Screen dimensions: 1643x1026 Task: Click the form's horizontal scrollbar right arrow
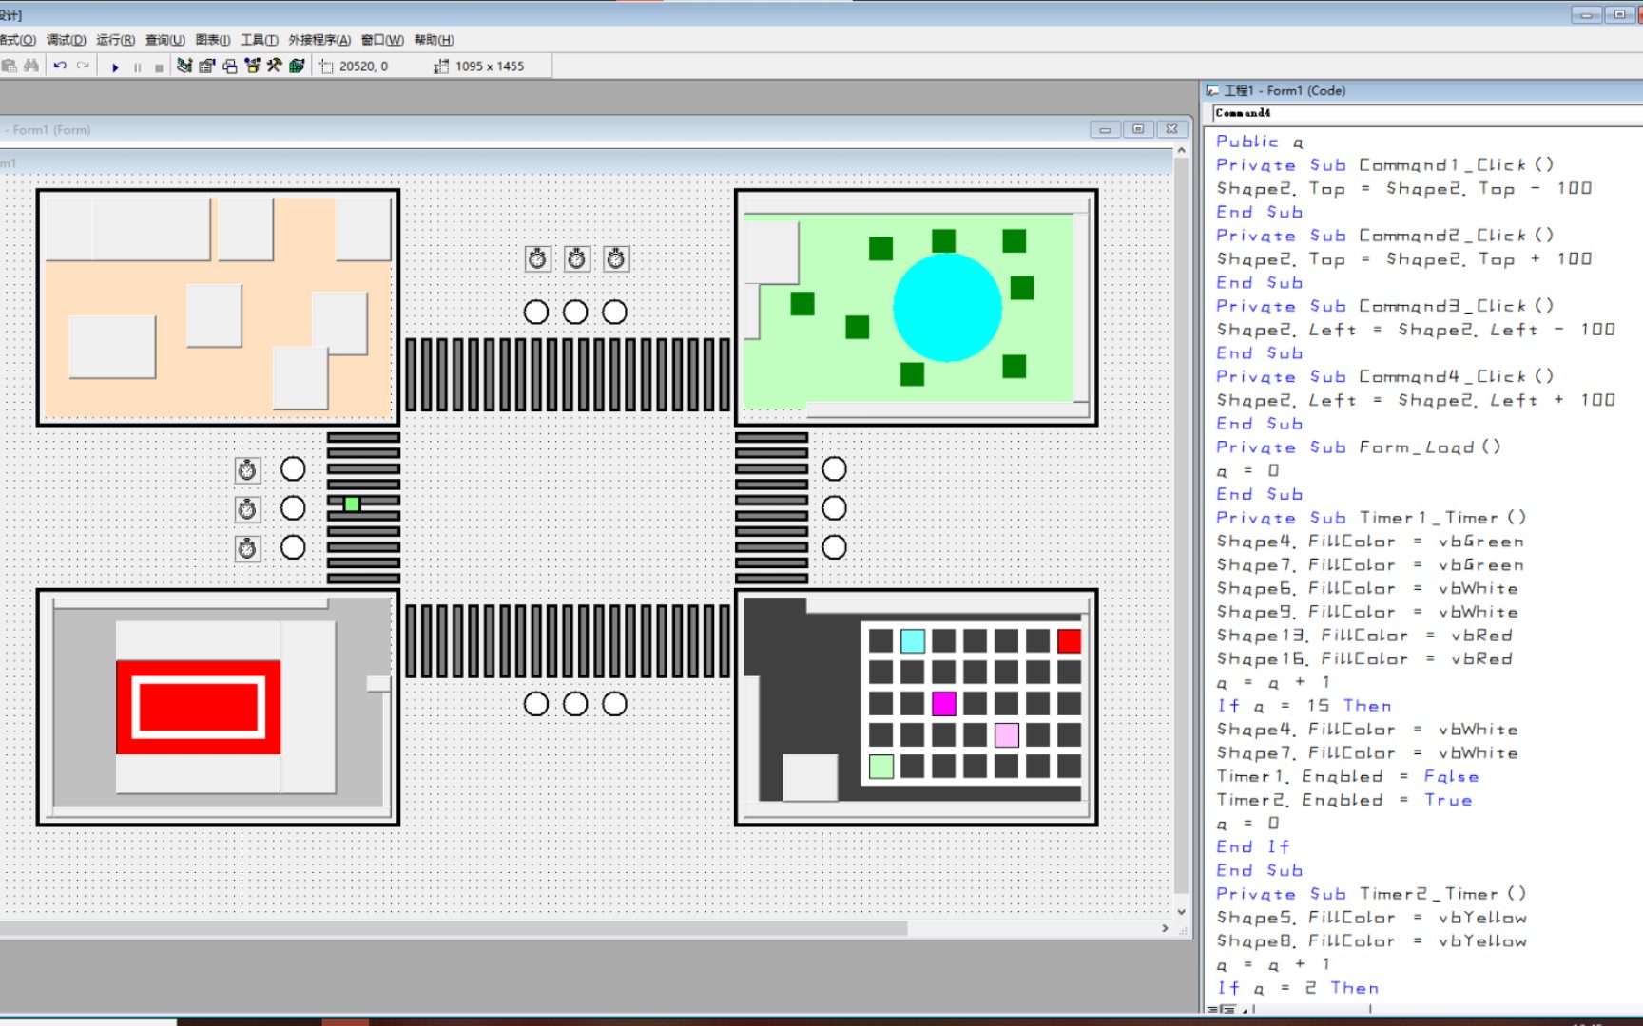[x=1165, y=928]
